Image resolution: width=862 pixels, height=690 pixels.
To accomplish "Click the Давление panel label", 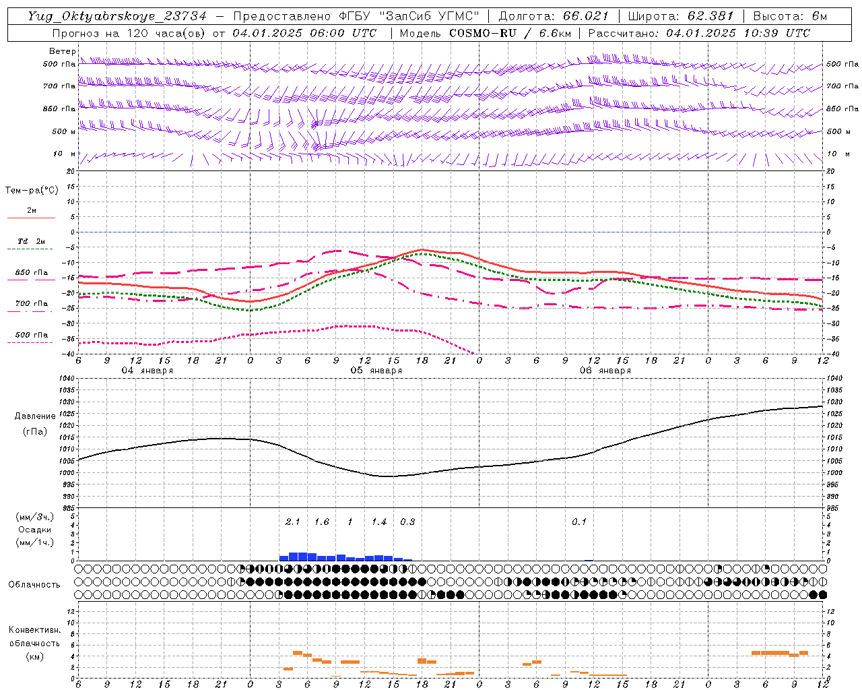I will coord(35,416).
